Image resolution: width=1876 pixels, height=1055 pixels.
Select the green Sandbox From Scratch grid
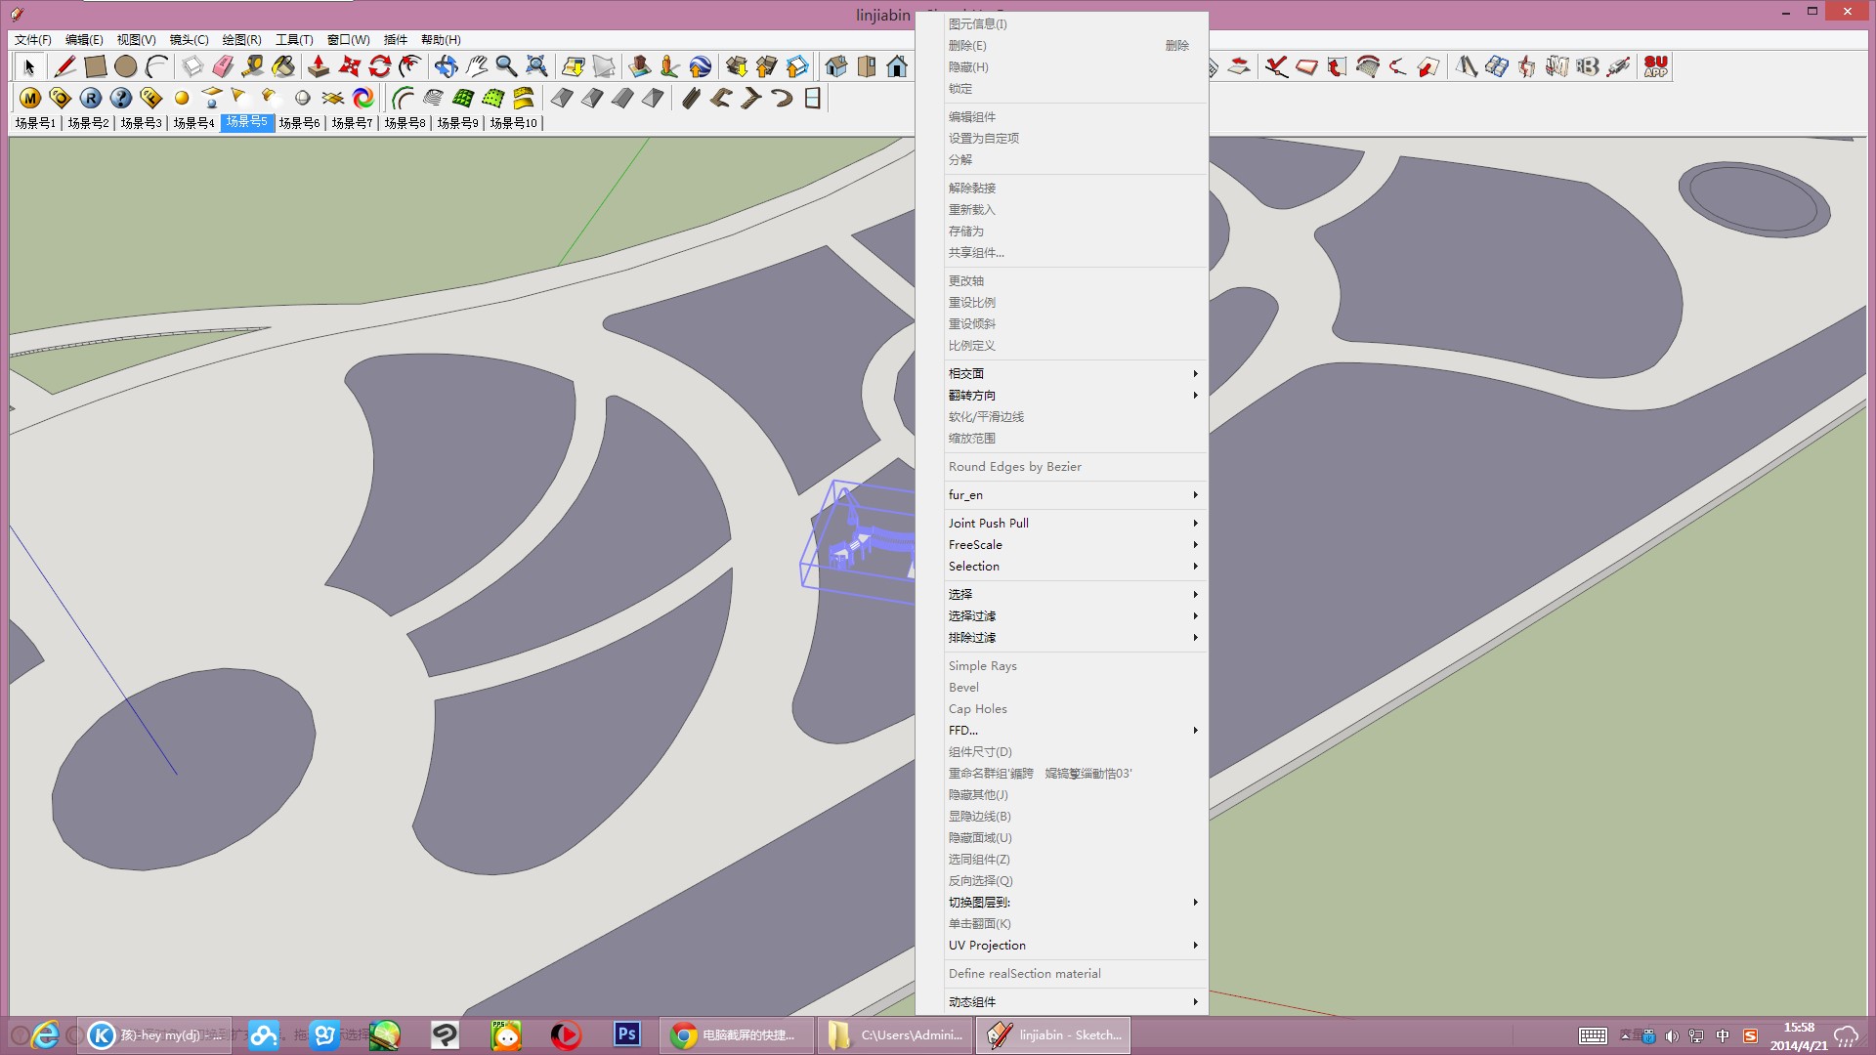click(x=463, y=98)
